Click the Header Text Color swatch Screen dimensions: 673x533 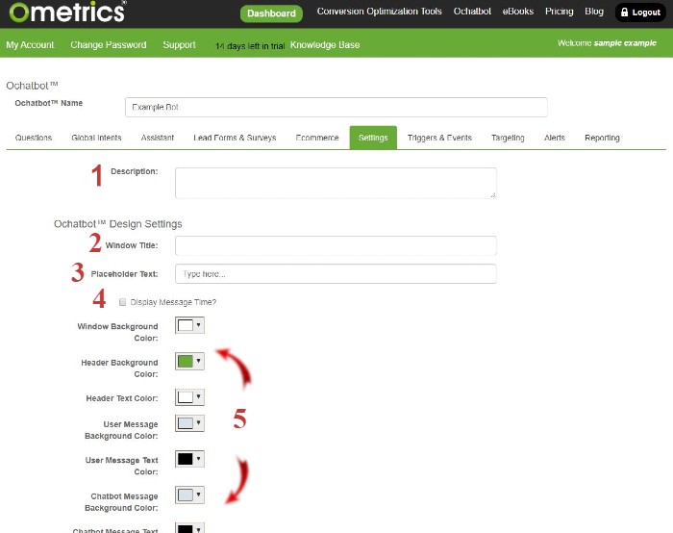click(186, 396)
